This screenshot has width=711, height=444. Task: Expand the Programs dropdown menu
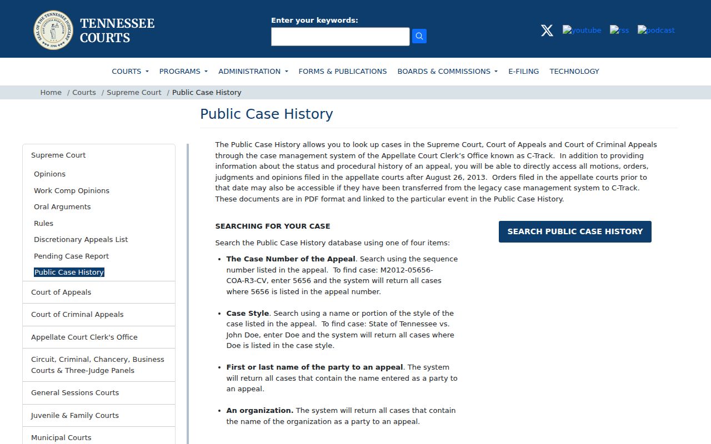pyautogui.click(x=183, y=71)
